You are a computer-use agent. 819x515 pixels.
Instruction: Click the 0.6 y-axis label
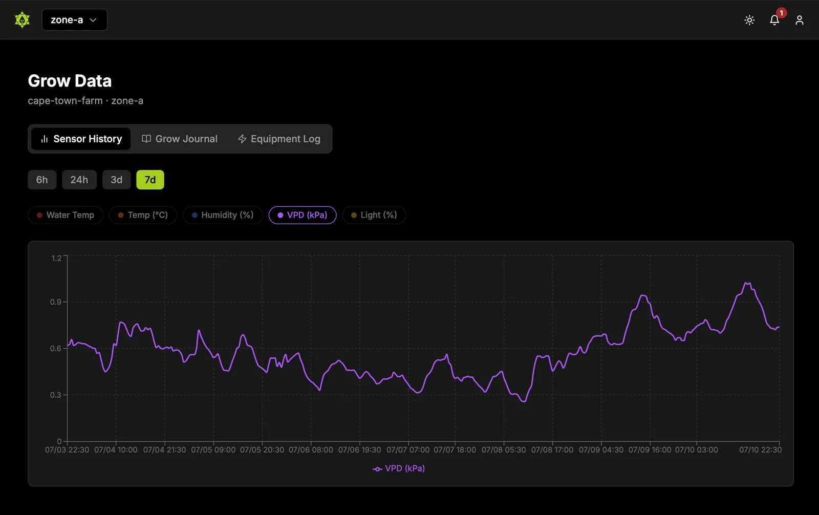click(56, 349)
